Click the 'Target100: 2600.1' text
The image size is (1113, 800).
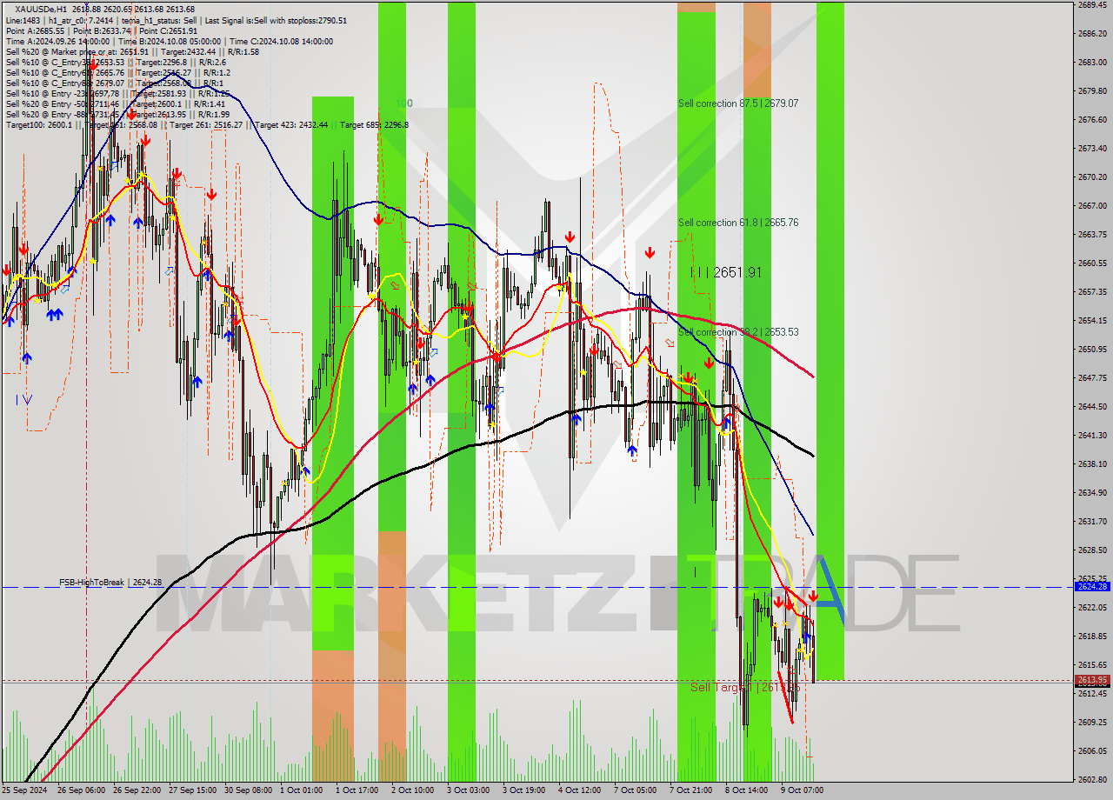(38, 124)
